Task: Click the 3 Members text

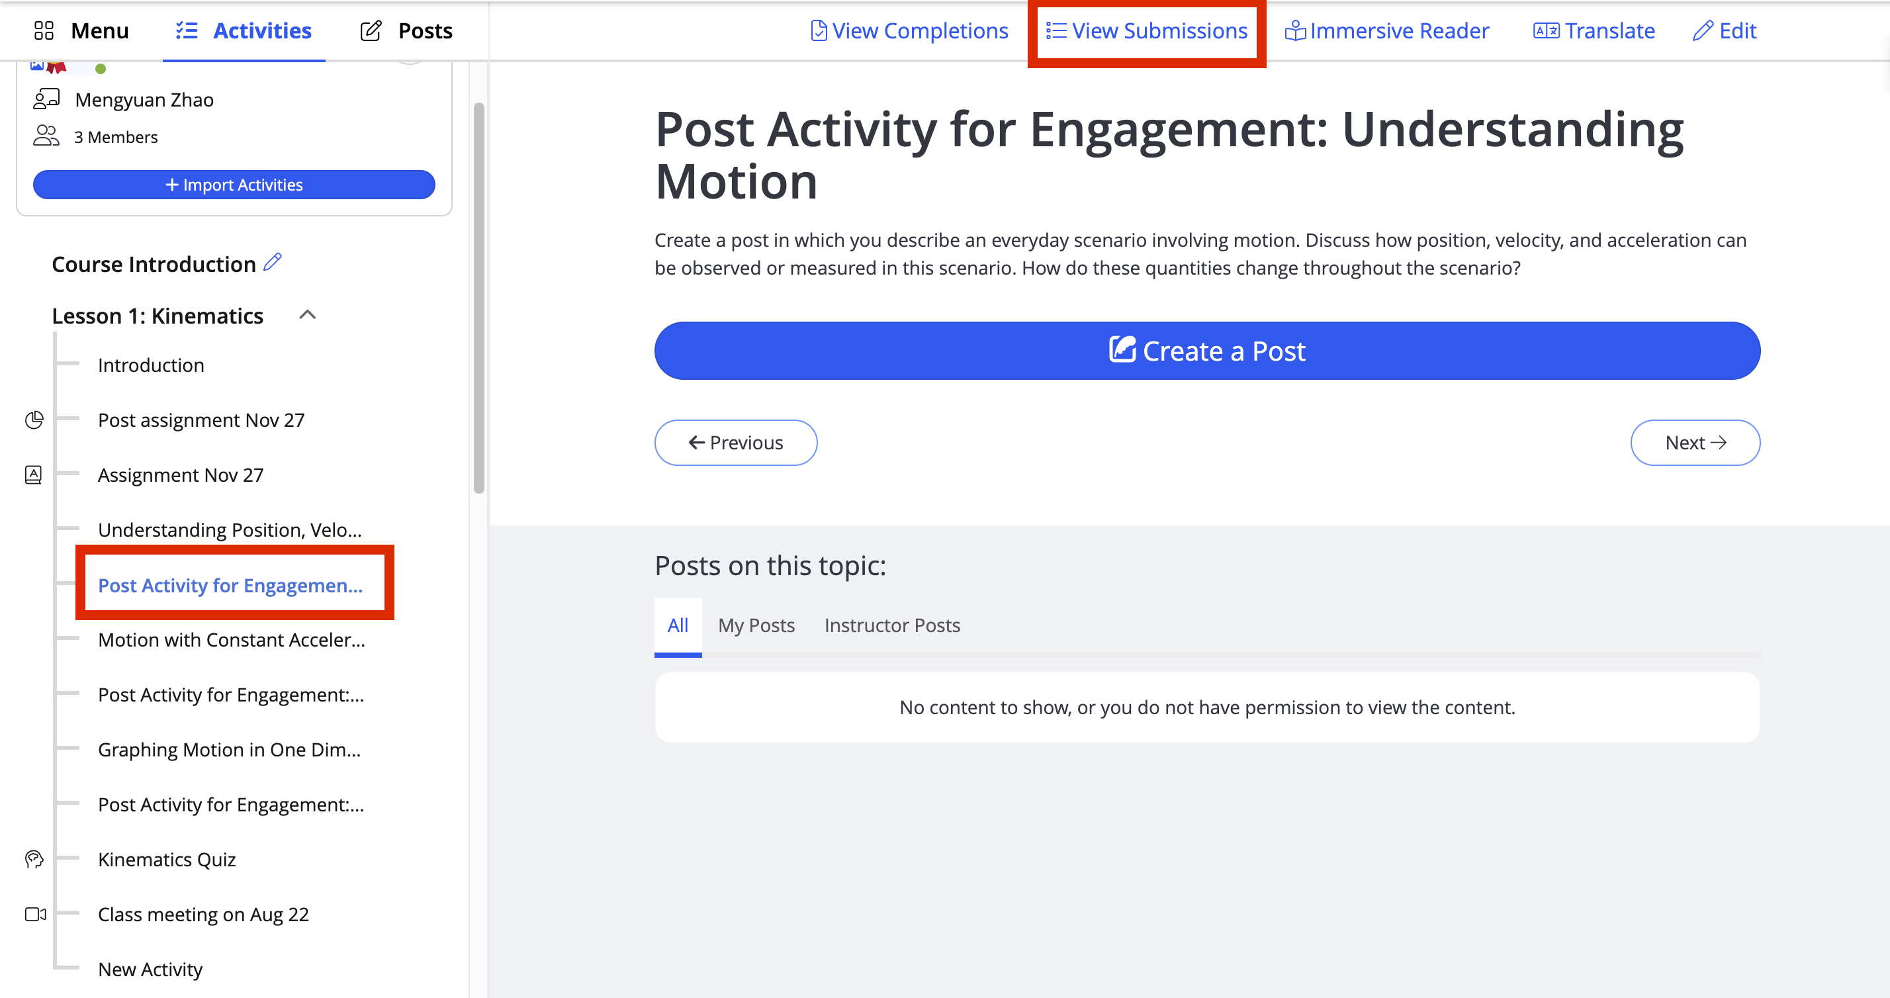Action: click(x=116, y=137)
